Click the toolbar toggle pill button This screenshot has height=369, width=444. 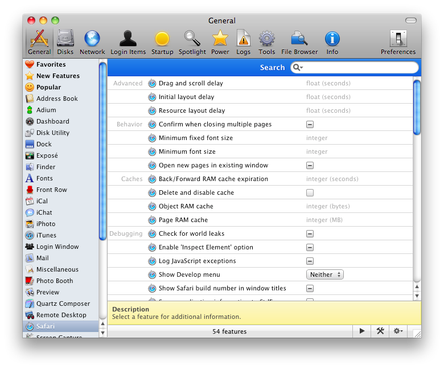coord(410,20)
